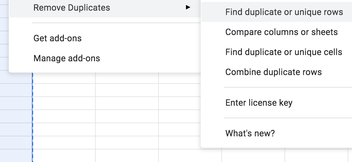Select bottom-row cell beneath What's new? submenu
The width and height of the screenshot is (352, 162).
[x=253, y=155]
